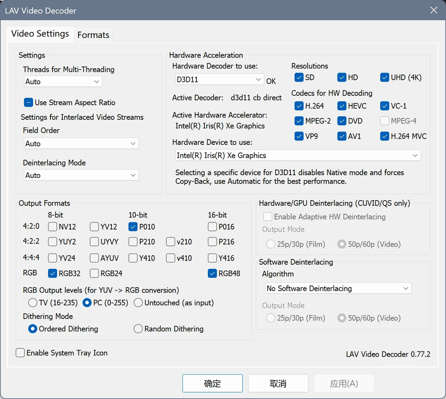This screenshot has height=399, width=446.
Task: Open the Hardware Decoder to use dropdown
Action: click(x=219, y=79)
